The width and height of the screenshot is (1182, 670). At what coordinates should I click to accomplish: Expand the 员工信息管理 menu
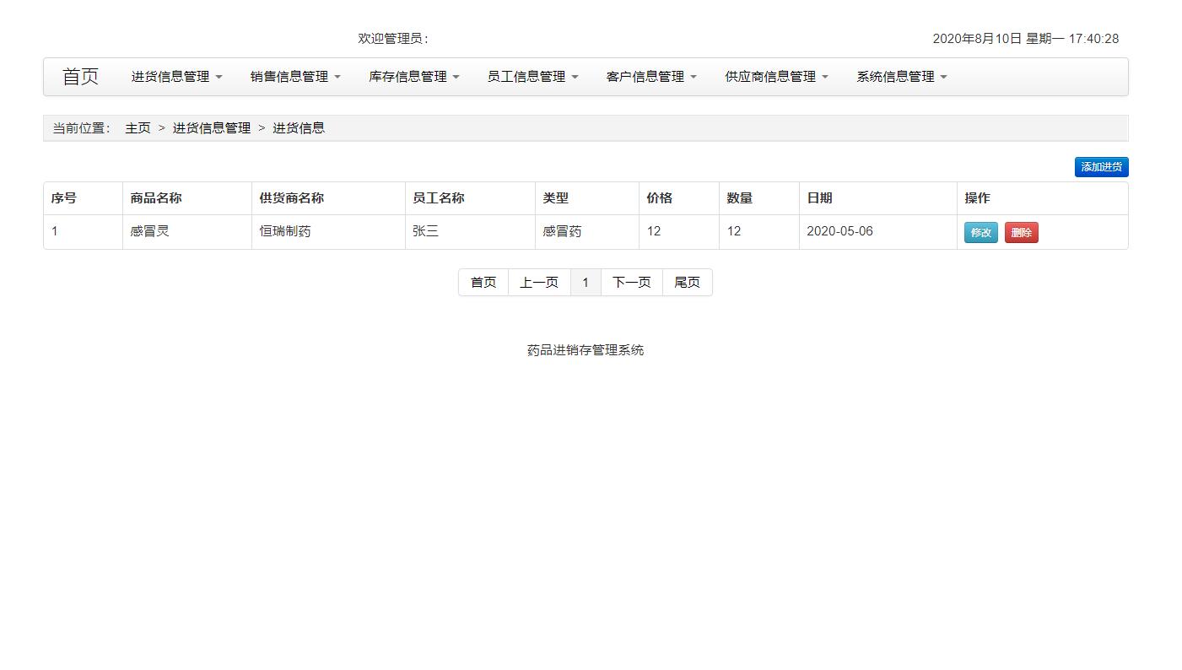[532, 75]
